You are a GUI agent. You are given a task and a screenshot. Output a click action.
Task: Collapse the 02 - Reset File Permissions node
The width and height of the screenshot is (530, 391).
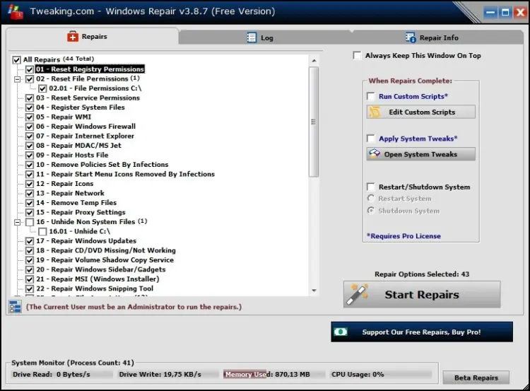[x=17, y=79]
